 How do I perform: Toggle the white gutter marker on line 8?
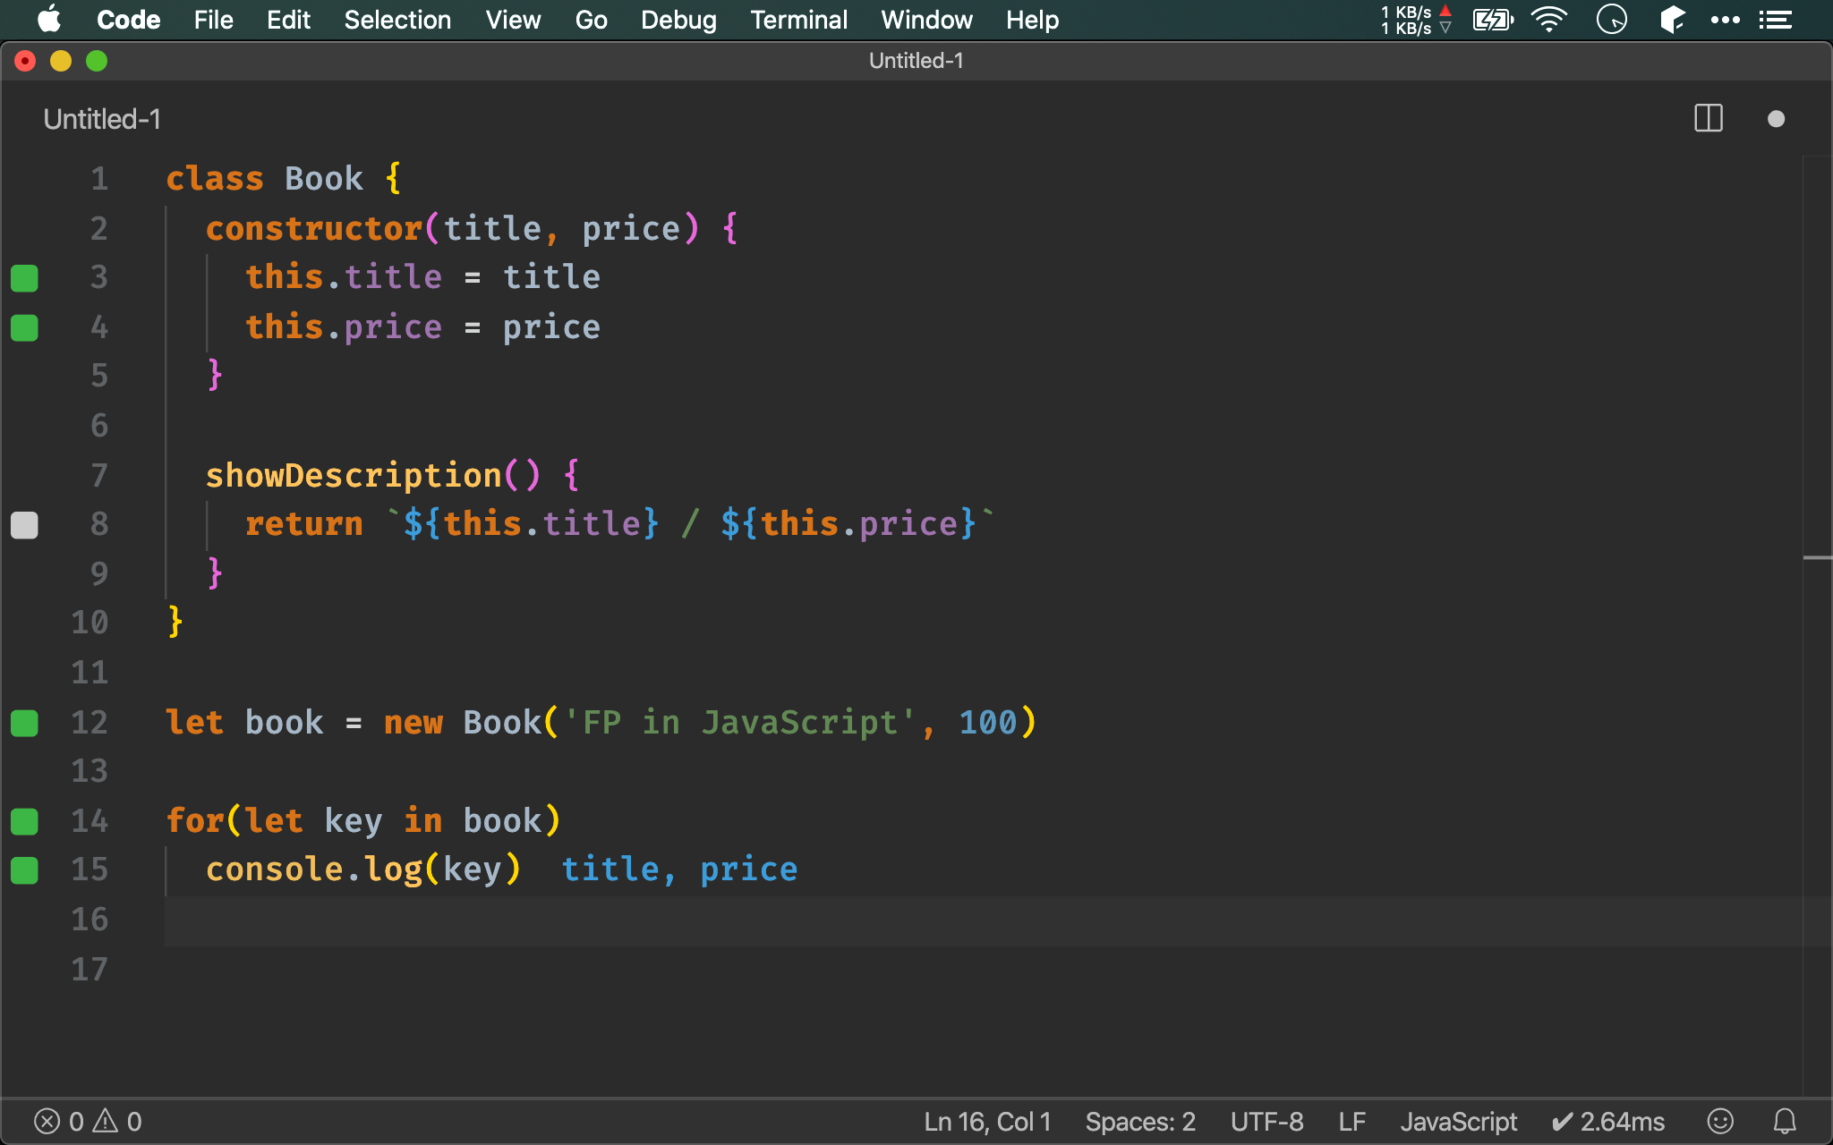click(x=24, y=525)
